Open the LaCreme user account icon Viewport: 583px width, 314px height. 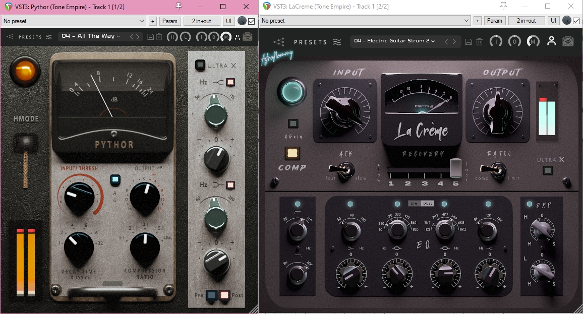pyautogui.click(x=551, y=41)
